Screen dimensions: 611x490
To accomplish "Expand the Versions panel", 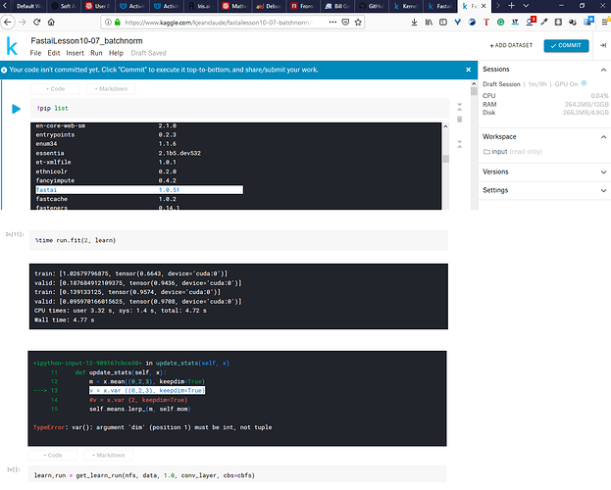I will (601, 171).
